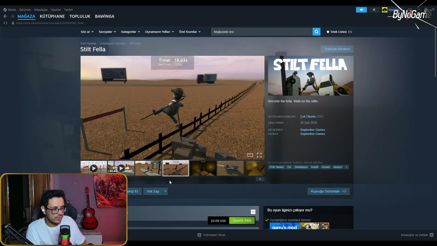This screenshot has width=437, height=246.
Task: Play the Big Update trailer thumbnail
Action: pyautogui.click(x=121, y=168)
